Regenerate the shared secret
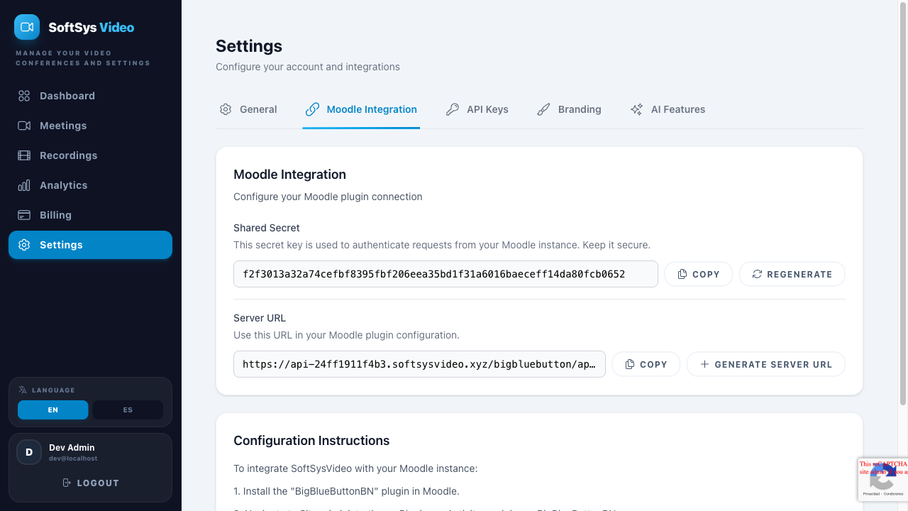This screenshot has width=908, height=511. pos(792,274)
